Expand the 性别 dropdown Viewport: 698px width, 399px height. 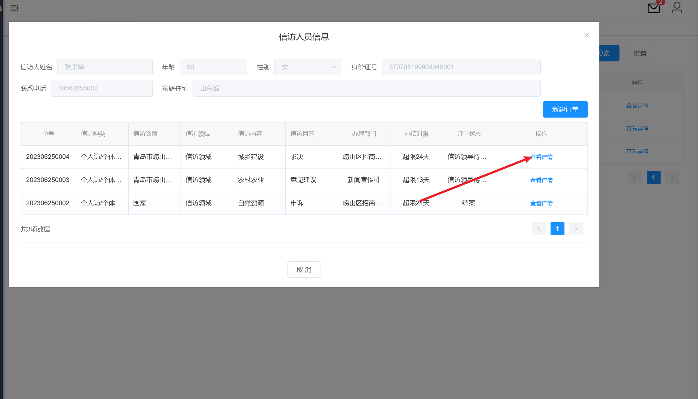(x=308, y=67)
